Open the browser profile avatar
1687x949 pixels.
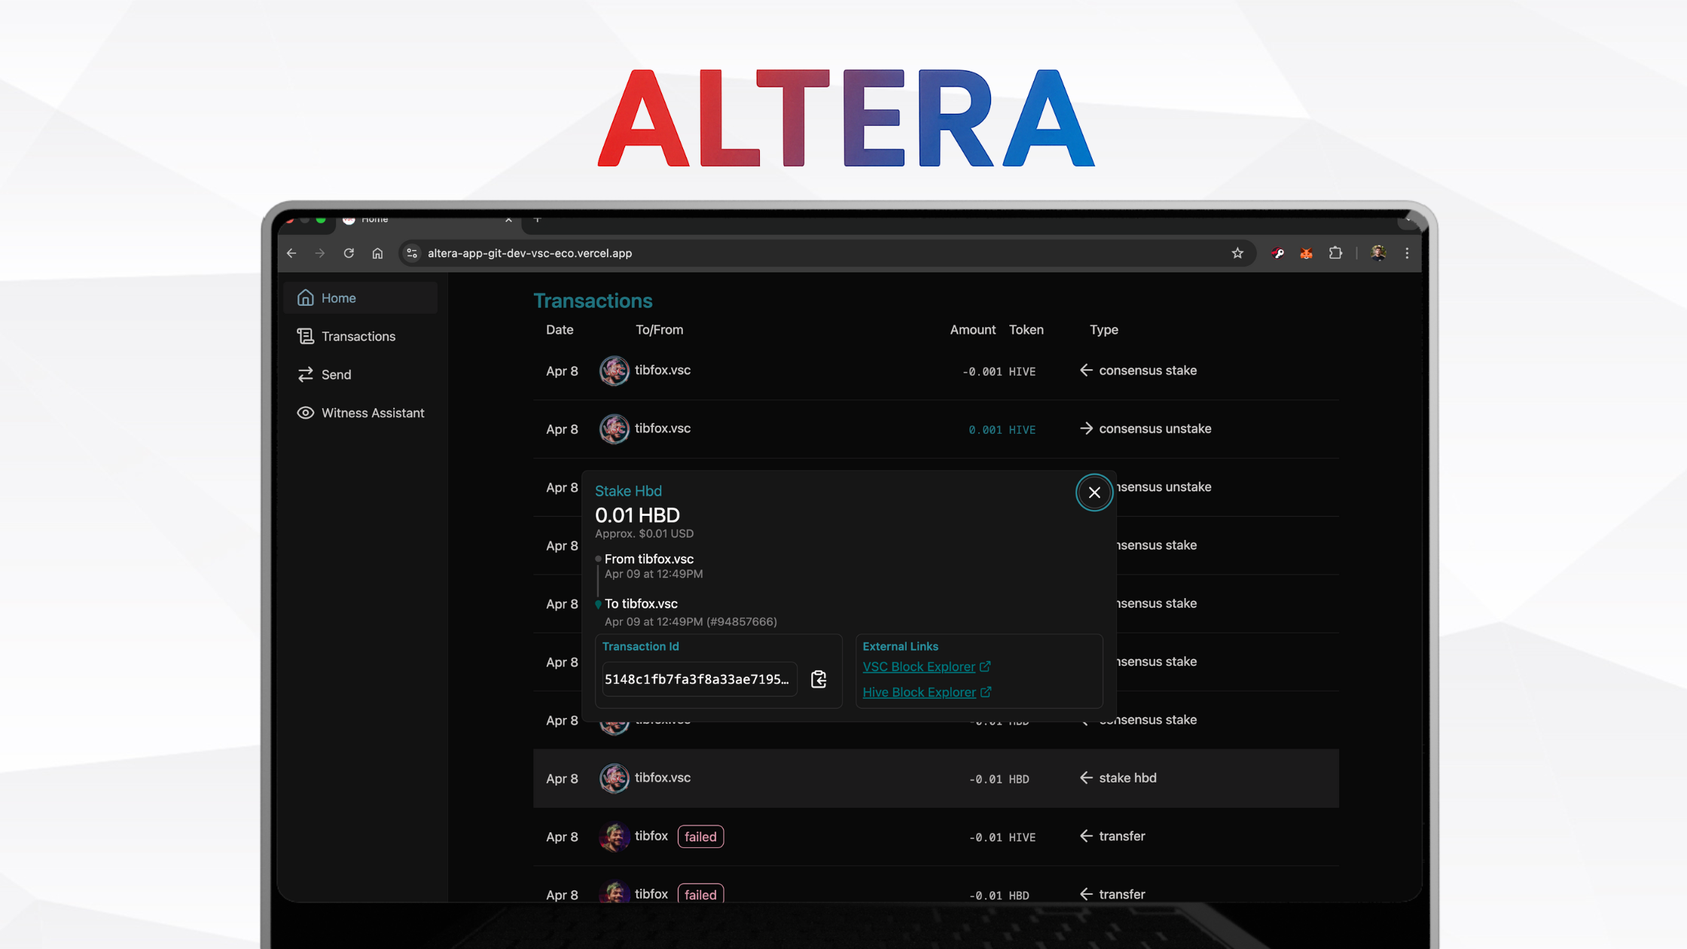tap(1378, 254)
